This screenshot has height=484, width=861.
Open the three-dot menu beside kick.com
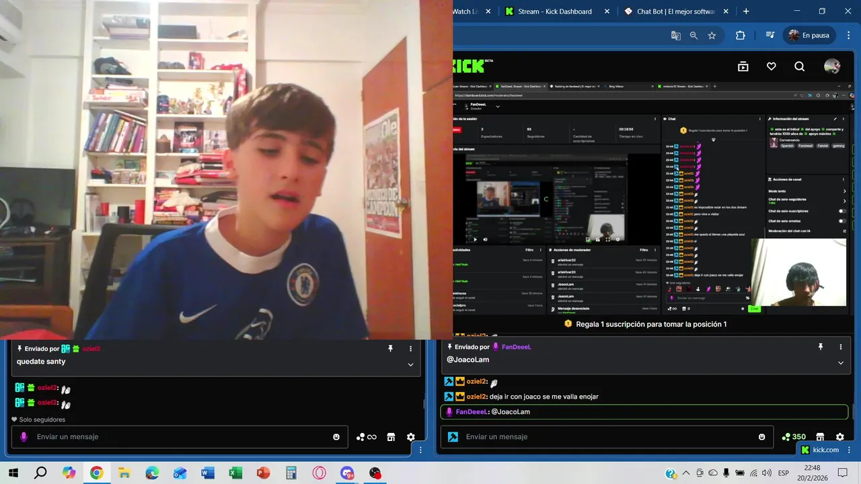[x=850, y=450]
